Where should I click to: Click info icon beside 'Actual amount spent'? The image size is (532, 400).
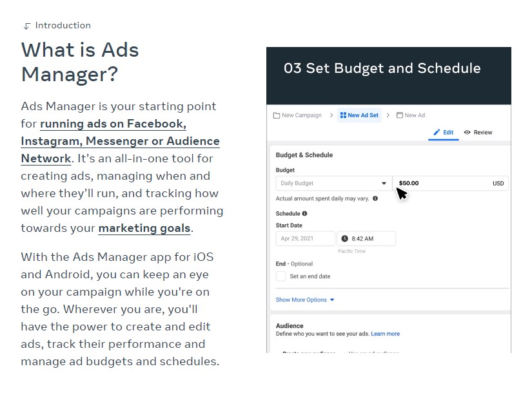point(375,198)
